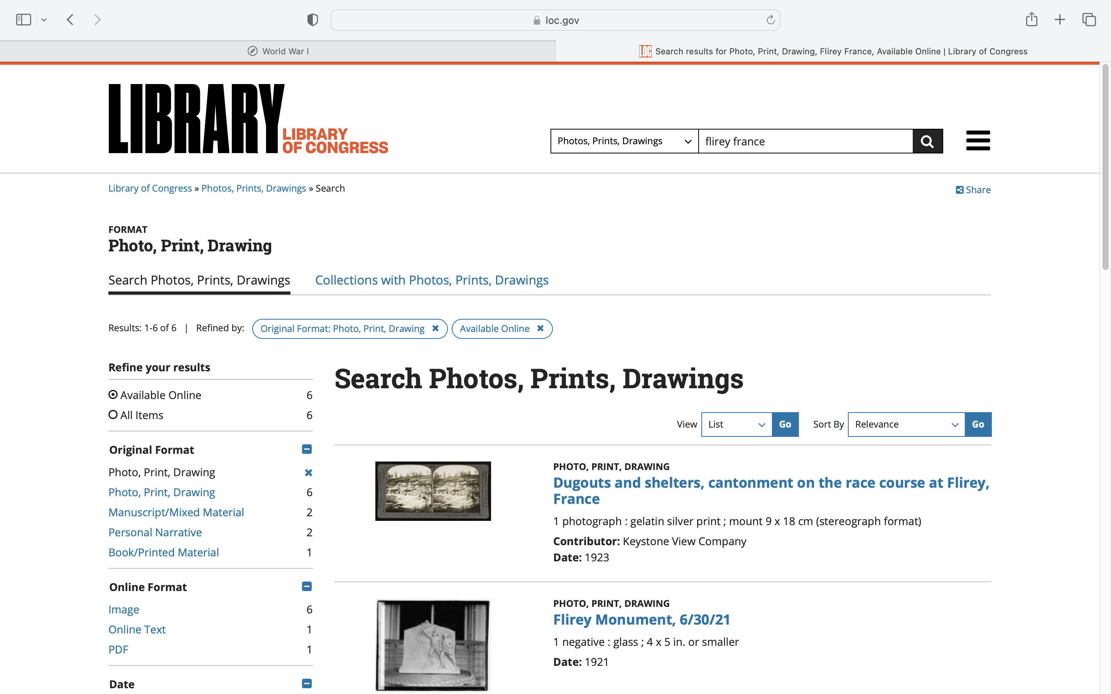The image size is (1111, 694).
Task: Remove the Available Online filter chip
Action: pos(540,328)
